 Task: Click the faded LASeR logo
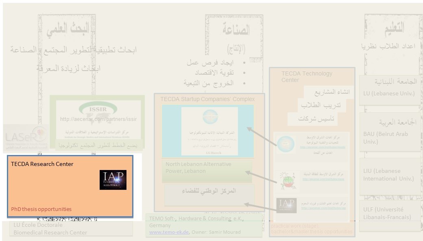coord(26,138)
